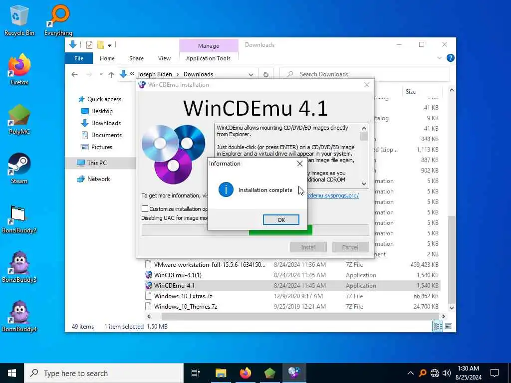Close the Information dialog with its X
The height and width of the screenshot is (383, 511).
click(300, 164)
